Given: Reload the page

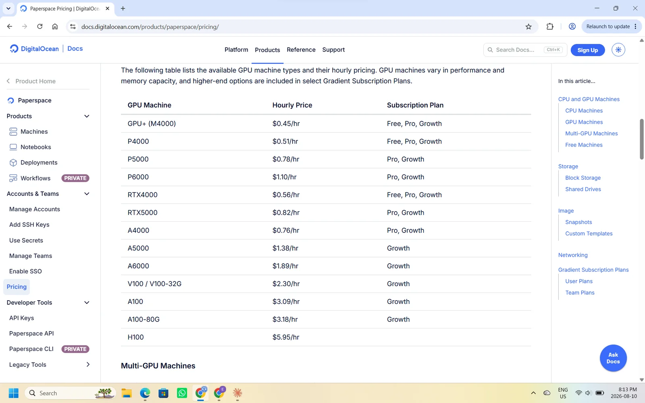Looking at the screenshot, I should [40, 27].
